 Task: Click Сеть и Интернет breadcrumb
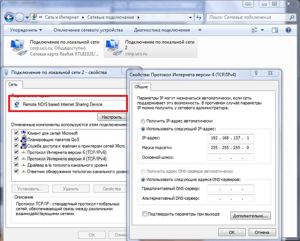pos(62,17)
